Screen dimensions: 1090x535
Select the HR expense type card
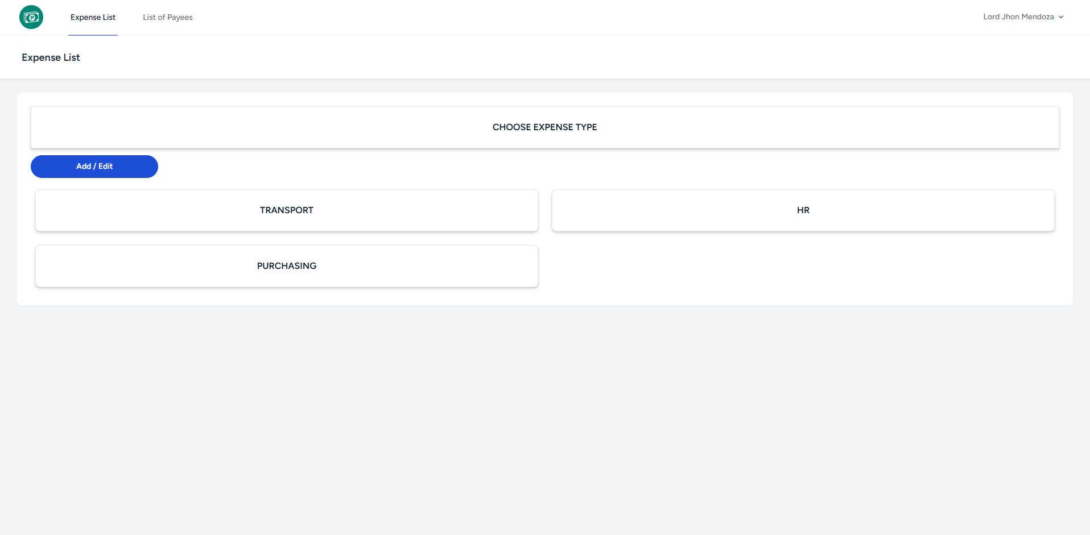coord(803,210)
